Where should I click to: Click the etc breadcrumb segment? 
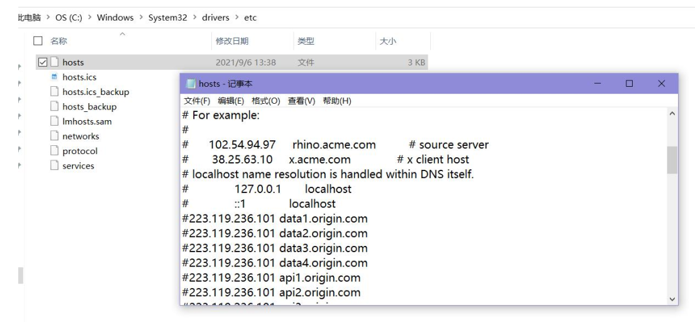click(250, 18)
